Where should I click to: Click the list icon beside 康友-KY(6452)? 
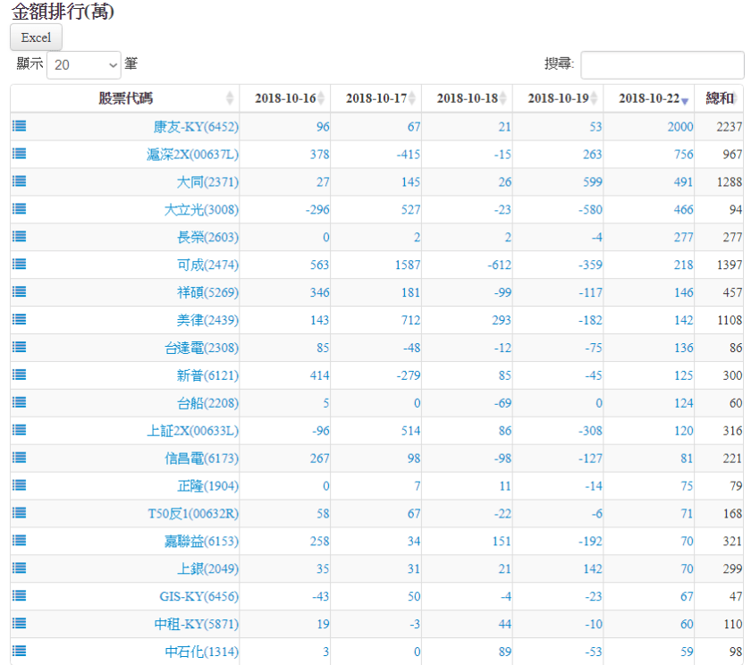(x=19, y=126)
